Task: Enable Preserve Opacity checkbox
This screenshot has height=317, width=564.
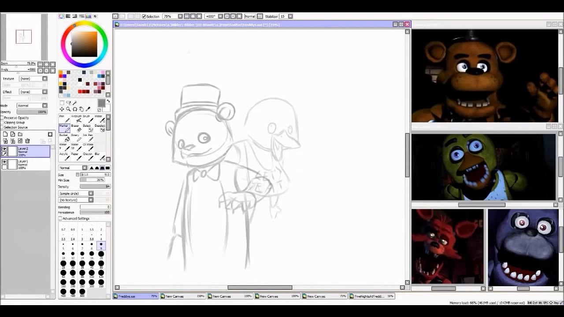Action: point(2,118)
